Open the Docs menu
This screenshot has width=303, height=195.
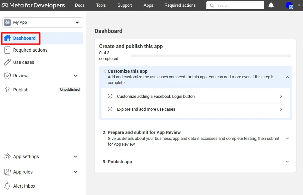(x=80, y=5)
